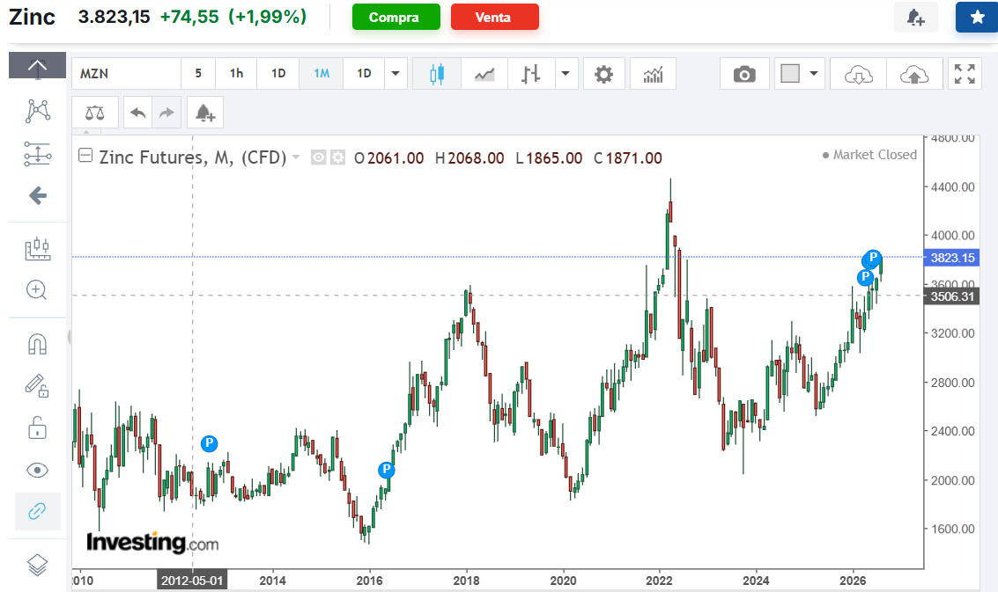Switch to the line chart style
The height and width of the screenshot is (592, 998).
tap(484, 74)
